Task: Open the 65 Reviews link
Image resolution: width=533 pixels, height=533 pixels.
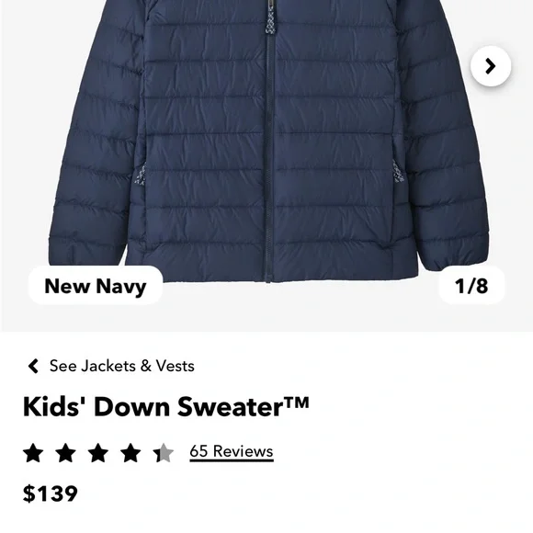Action: pos(232,451)
